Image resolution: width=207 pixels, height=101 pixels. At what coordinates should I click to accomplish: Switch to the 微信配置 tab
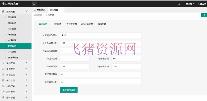pos(102,24)
